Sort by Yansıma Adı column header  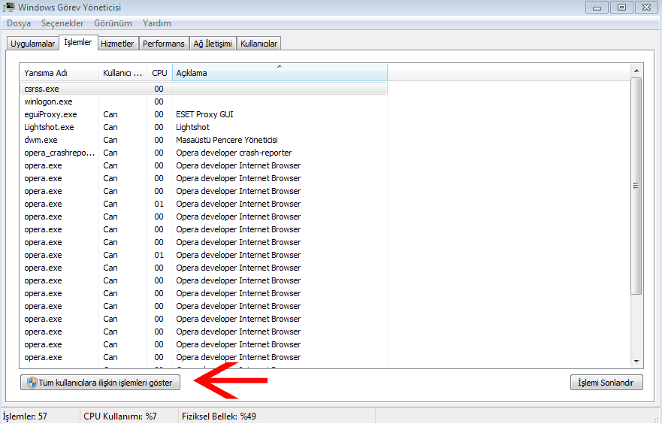coord(59,73)
